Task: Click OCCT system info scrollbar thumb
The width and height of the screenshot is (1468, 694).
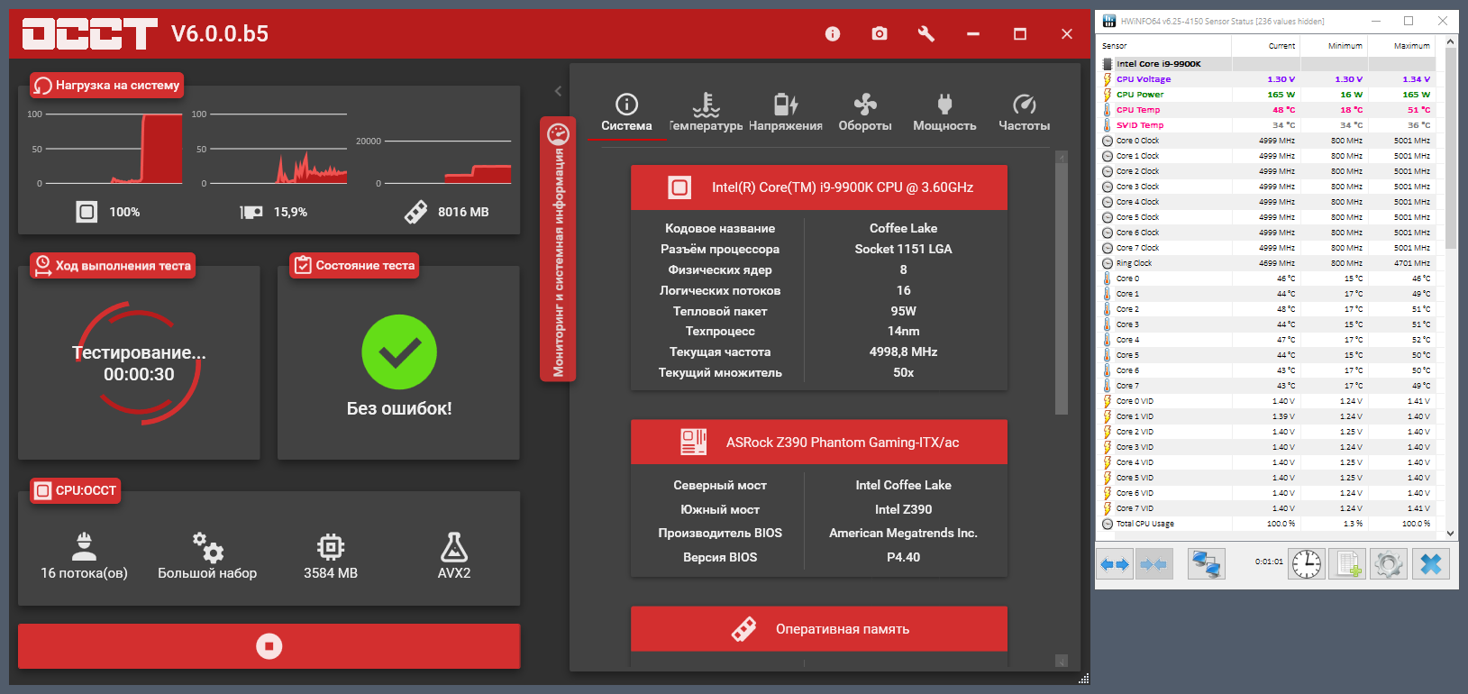Action: [x=1061, y=288]
